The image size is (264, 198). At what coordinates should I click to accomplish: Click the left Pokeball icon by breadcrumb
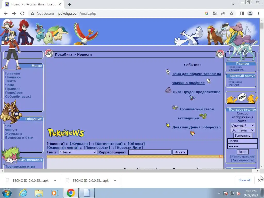49,54
